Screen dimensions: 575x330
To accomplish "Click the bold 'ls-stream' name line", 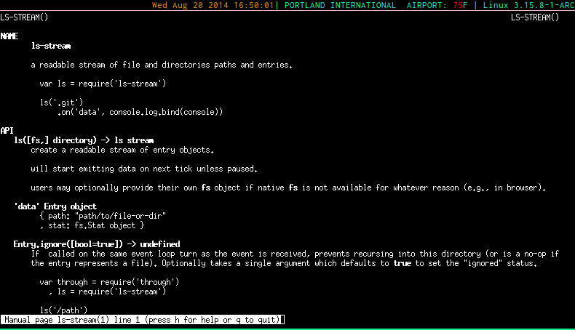I will [x=51, y=46].
